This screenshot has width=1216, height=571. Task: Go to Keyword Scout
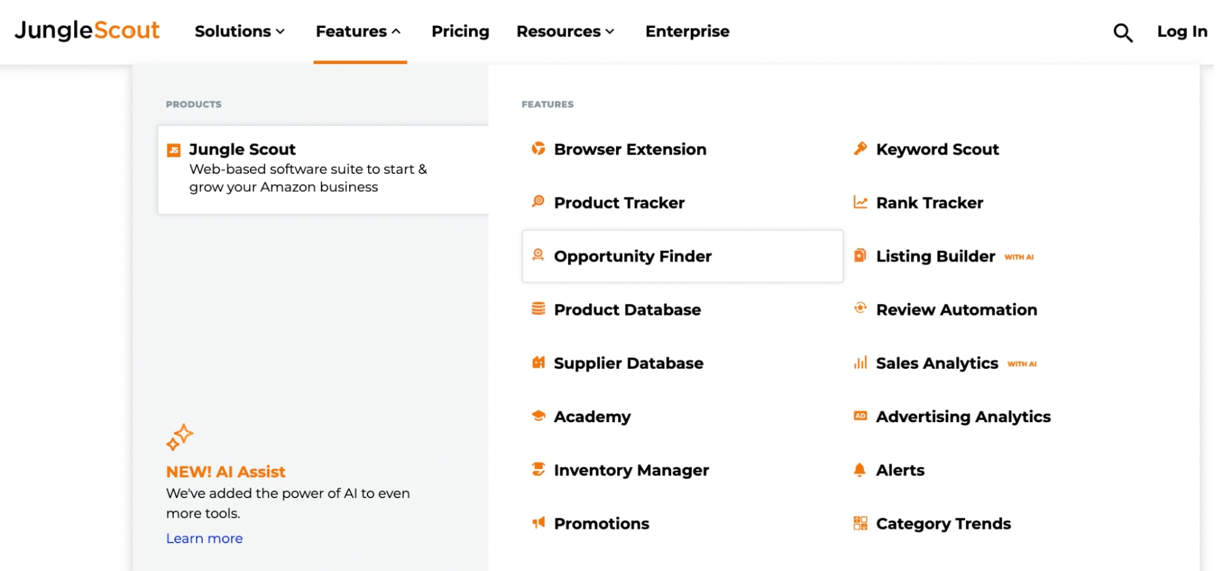pos(937,149)
